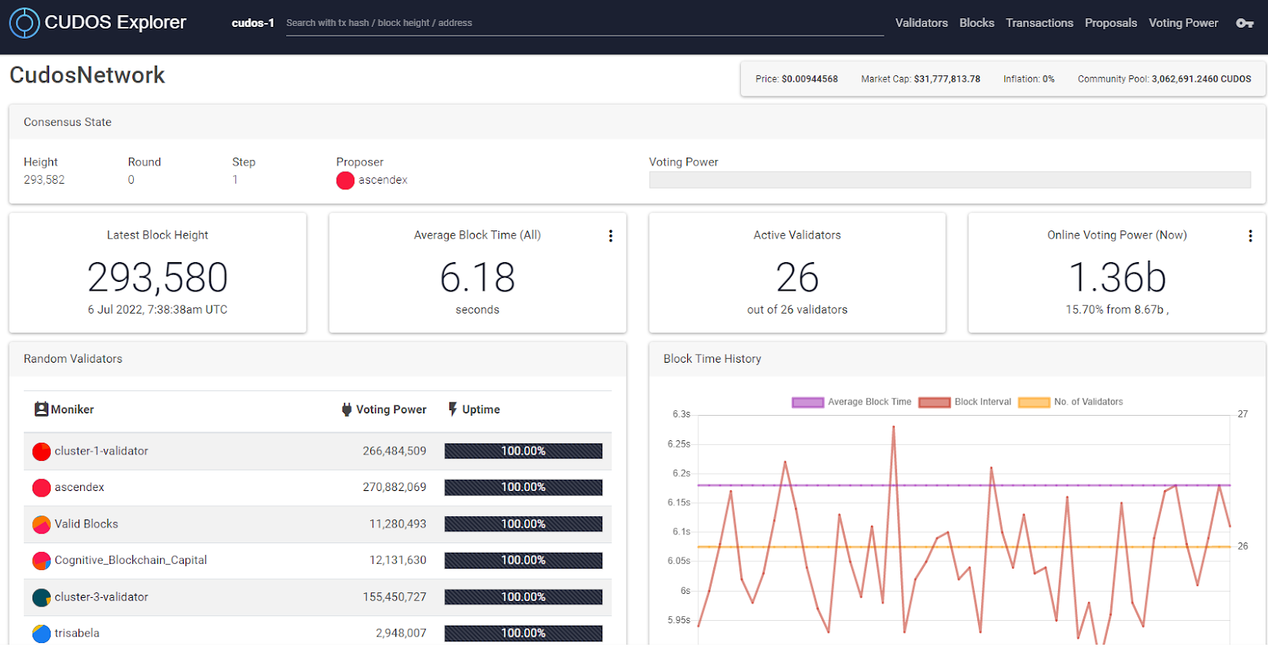Viewport: 1268px width, 647px height.
Task: Open the Validators menu item
Action: (x=922, y=23)
